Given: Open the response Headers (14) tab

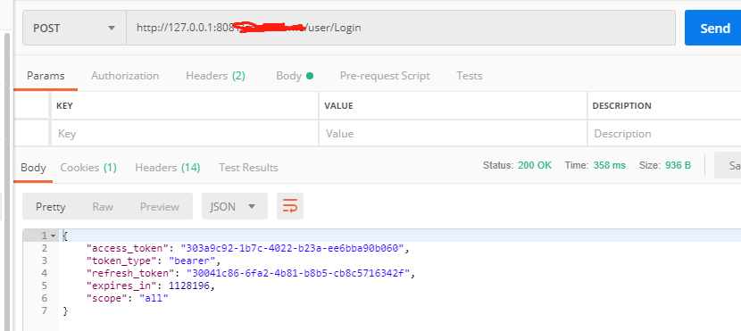Looking at the screenshot, I should (168, 168).
